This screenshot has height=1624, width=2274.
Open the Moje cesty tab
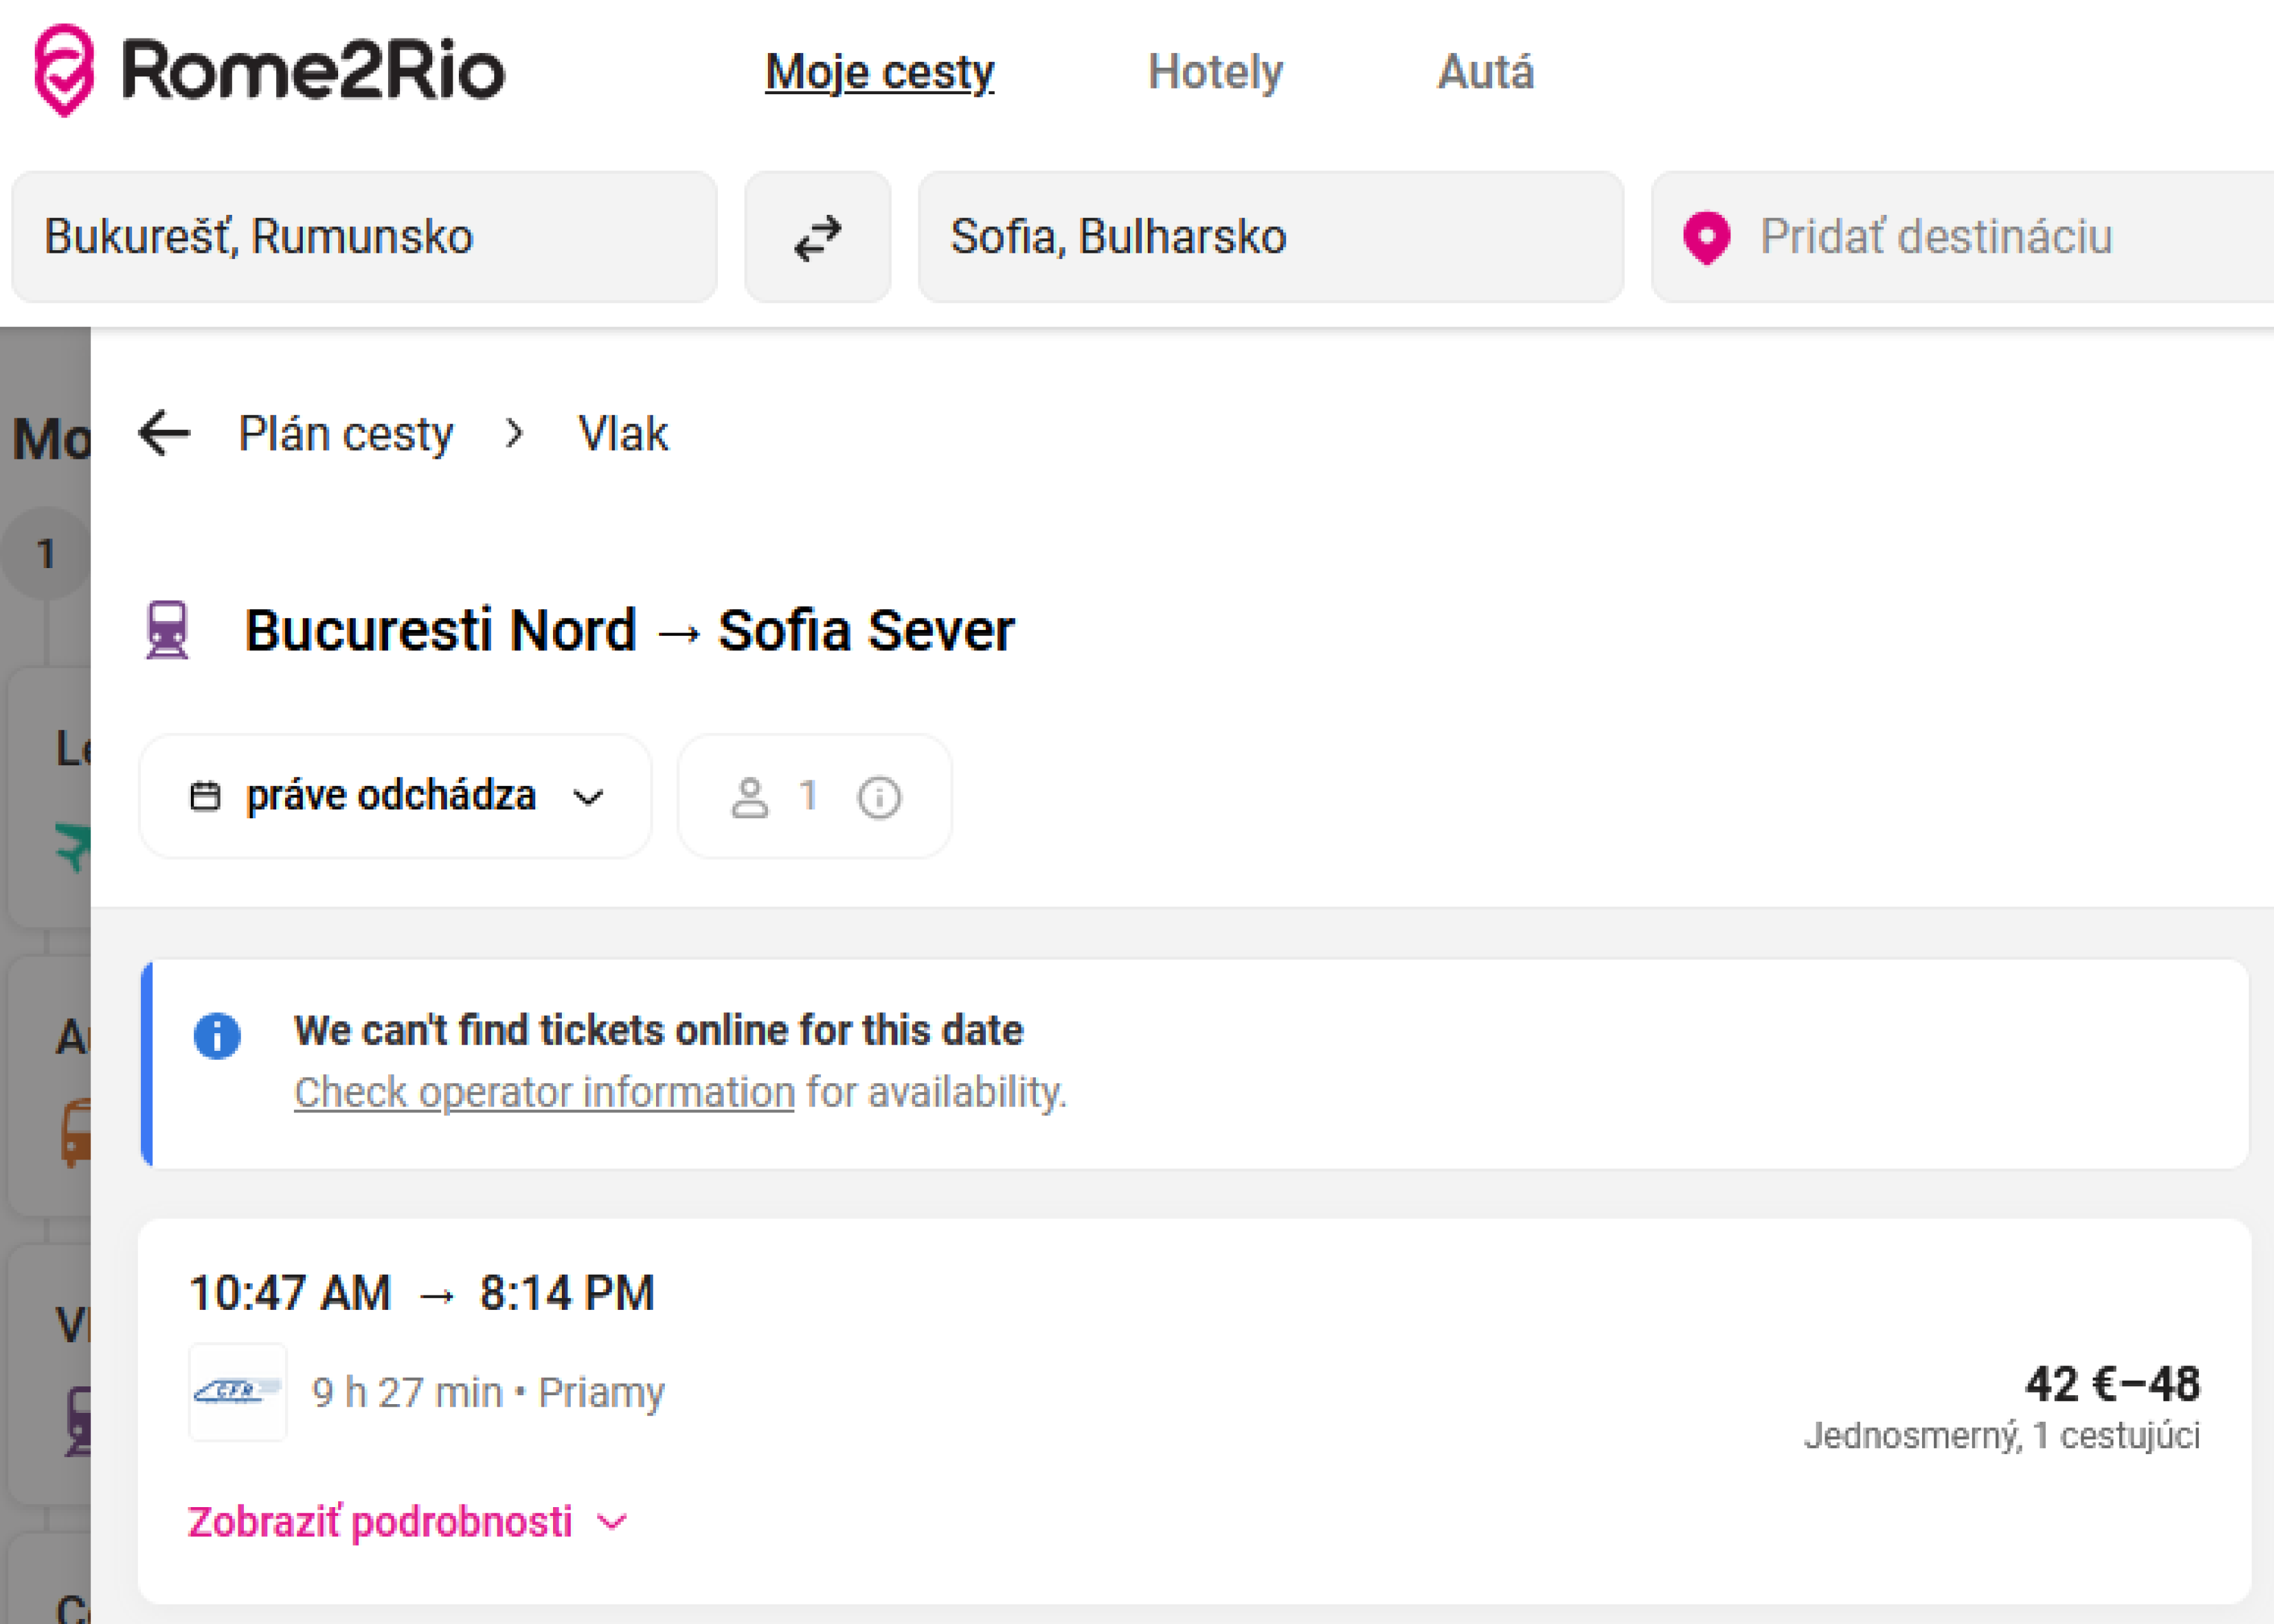tap(879, 72)
